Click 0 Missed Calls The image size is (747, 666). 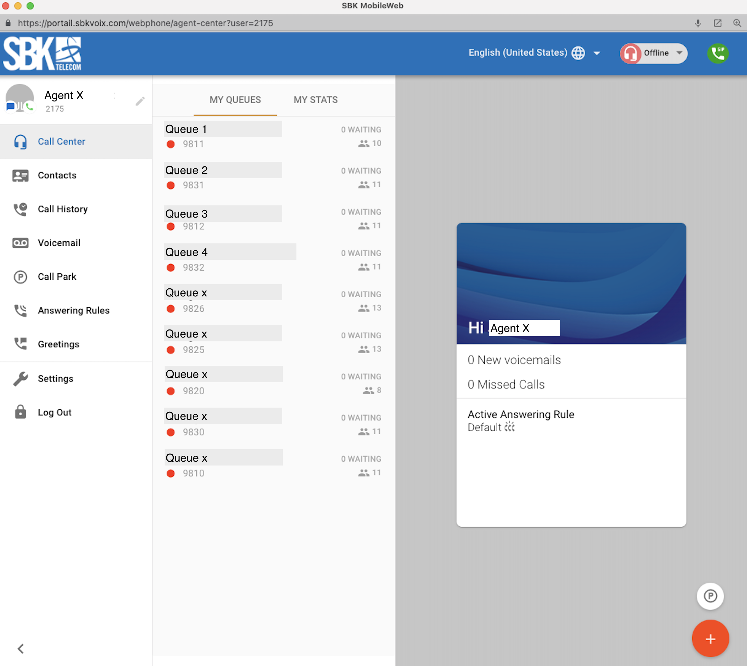(x=506, y=385)
